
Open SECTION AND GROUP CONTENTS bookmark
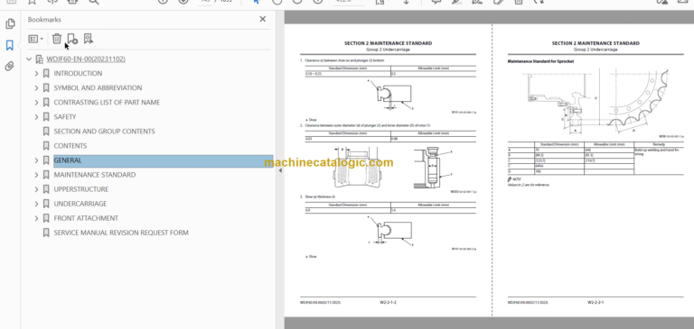pos(105,132)
